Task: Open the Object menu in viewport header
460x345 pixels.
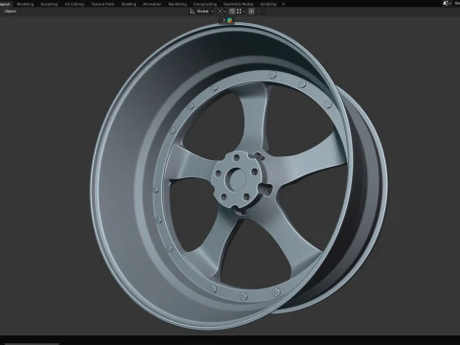Action: 11,11
